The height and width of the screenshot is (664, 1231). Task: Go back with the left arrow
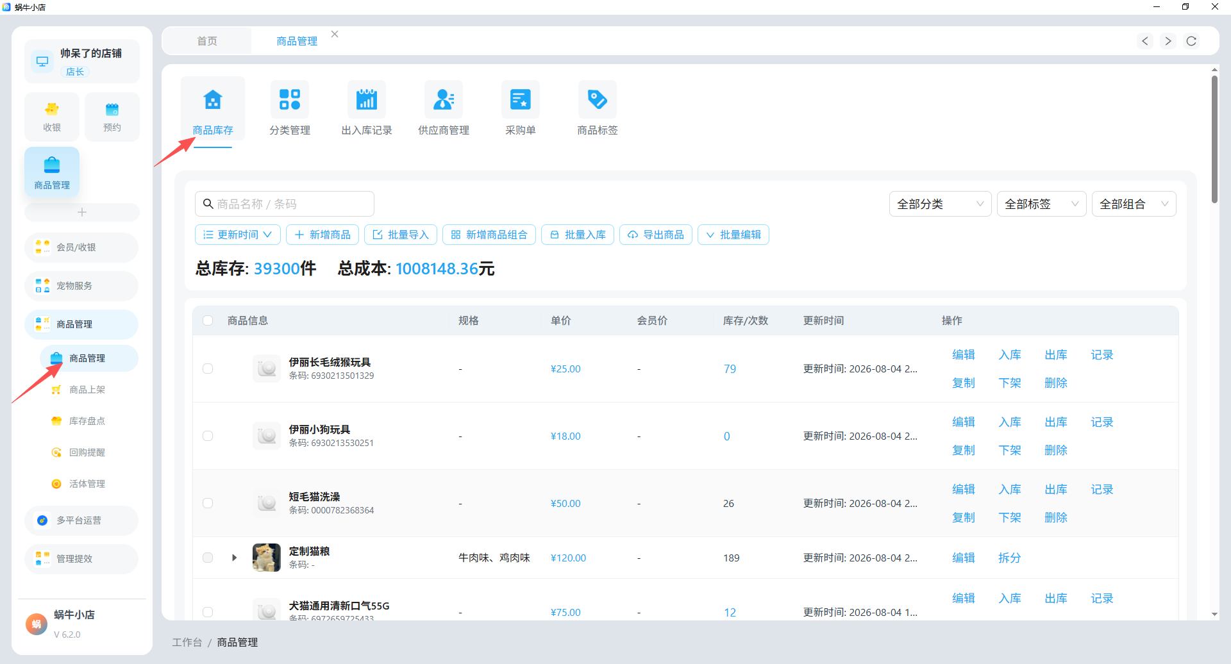click(1145, 41)
